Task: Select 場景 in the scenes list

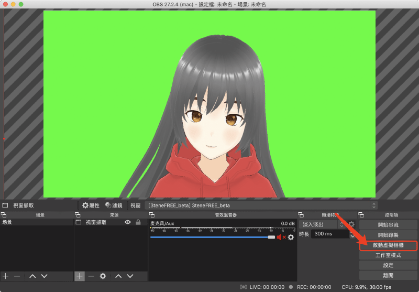Action: click(x=37, y=222)
